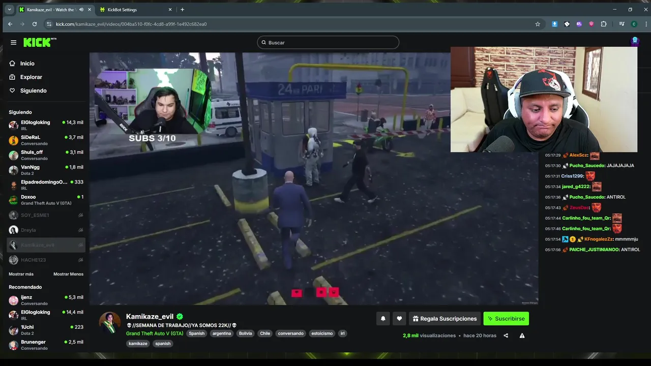Go to Inicio in the sidebar
The image size is (651, 366).
coord(27,64)
